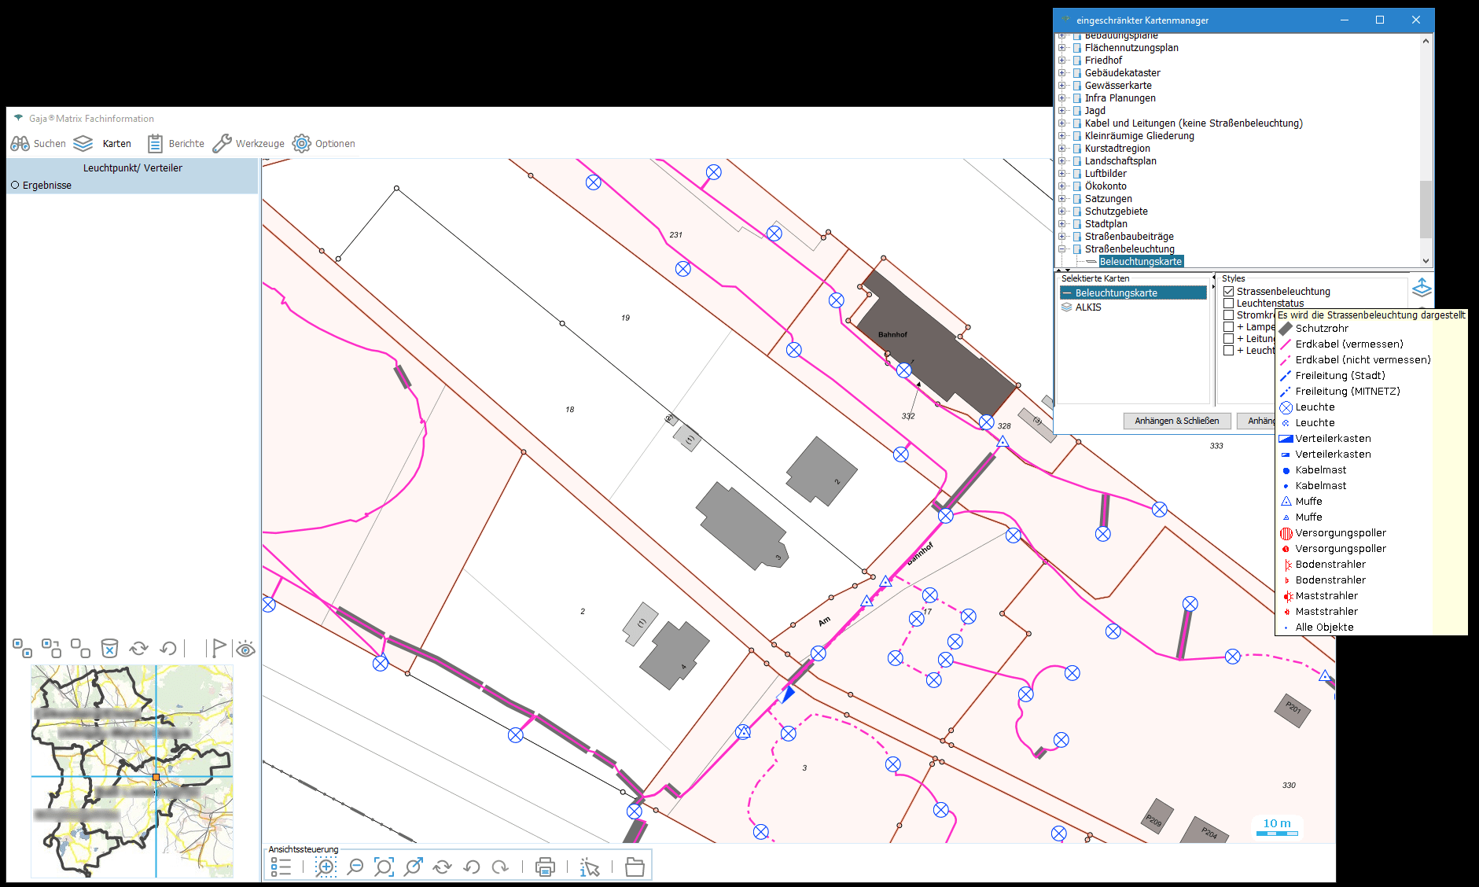1479x887 pixels.
Task: Click the overview map thumbnail
Action: point(132,771)
